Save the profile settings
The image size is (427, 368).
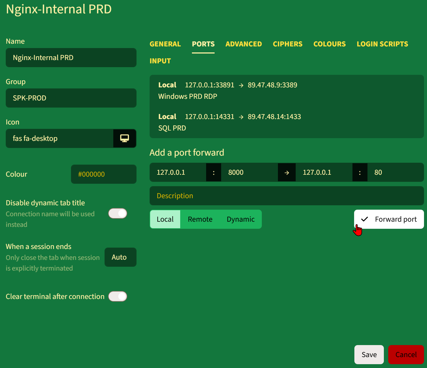tap(369, 355)
